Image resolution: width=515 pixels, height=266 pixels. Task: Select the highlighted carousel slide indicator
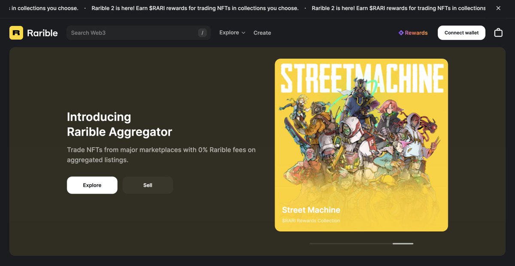[x=403, y=244]
